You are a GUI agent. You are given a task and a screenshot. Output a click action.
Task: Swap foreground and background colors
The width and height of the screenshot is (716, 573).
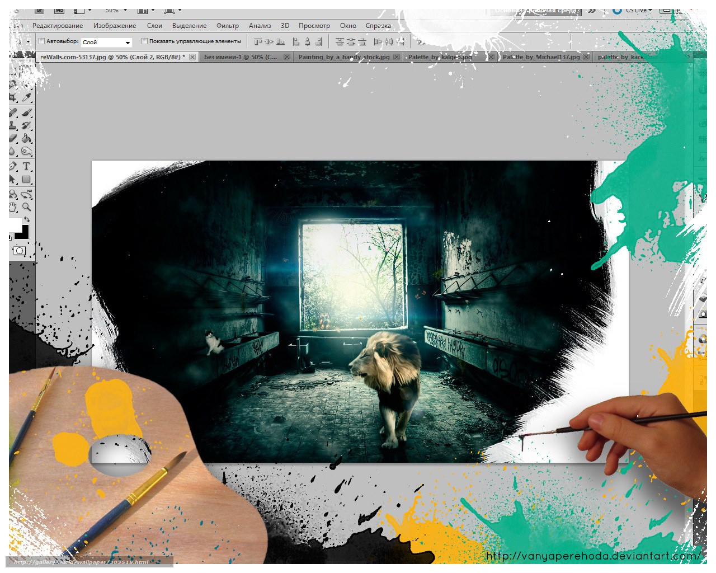click(26, 219)
